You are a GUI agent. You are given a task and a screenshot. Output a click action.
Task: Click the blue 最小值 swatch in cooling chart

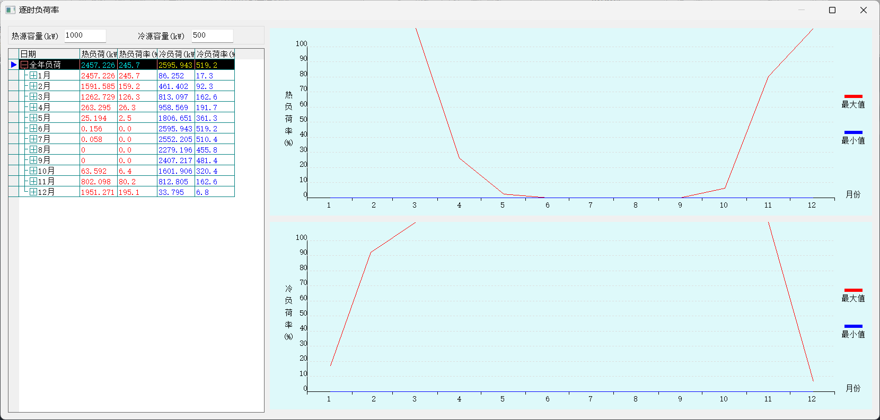point(853,326)
